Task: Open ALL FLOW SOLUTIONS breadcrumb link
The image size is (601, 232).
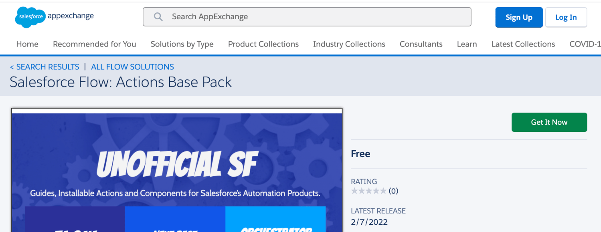Action: click(132, 67)
